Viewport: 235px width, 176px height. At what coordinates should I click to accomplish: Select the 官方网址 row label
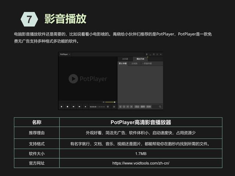click(37, 163)
